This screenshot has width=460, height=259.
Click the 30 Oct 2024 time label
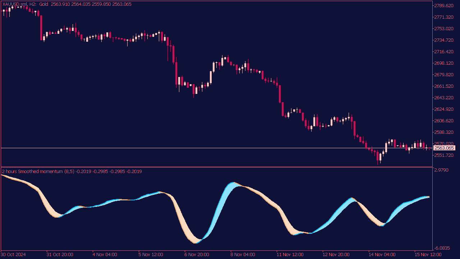click(13, 255)
